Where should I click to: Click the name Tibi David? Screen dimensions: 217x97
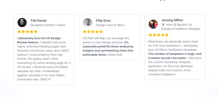(38, 21)
